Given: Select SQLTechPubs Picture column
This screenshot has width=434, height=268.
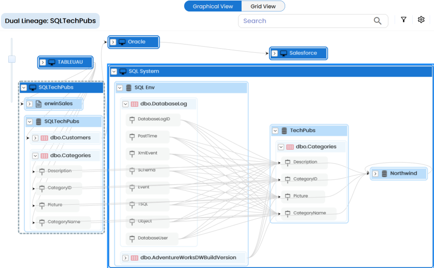Looking at the screenshot, I should [x=57, y=205].
